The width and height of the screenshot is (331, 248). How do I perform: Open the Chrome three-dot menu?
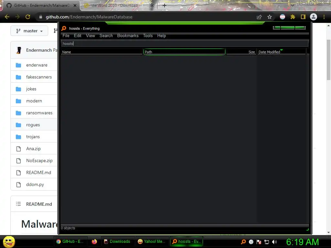[x=324, y=17]
